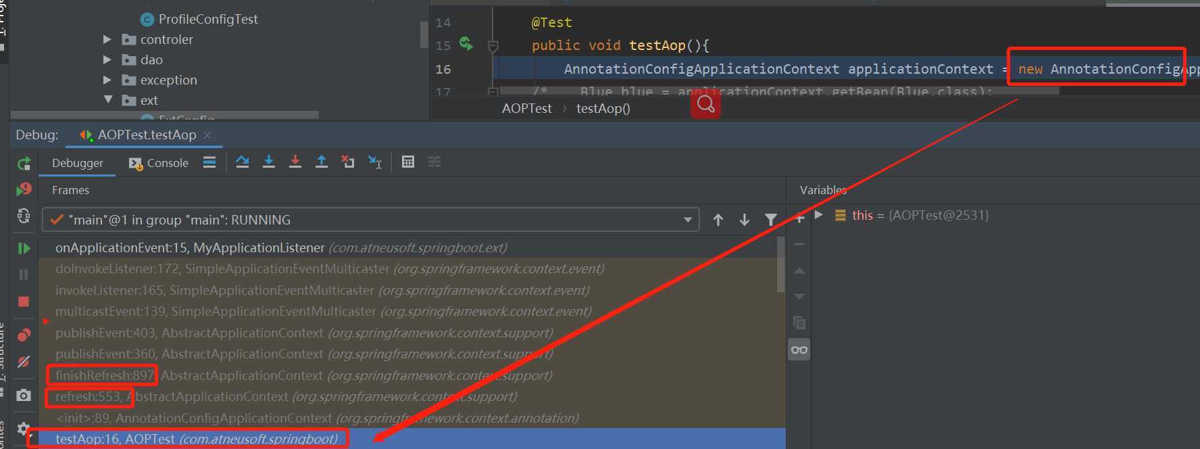Image resolution: width=1200 pixels, height=449 pixels.
Task: Click run test gutter icon at line 15
Action: 466,44
